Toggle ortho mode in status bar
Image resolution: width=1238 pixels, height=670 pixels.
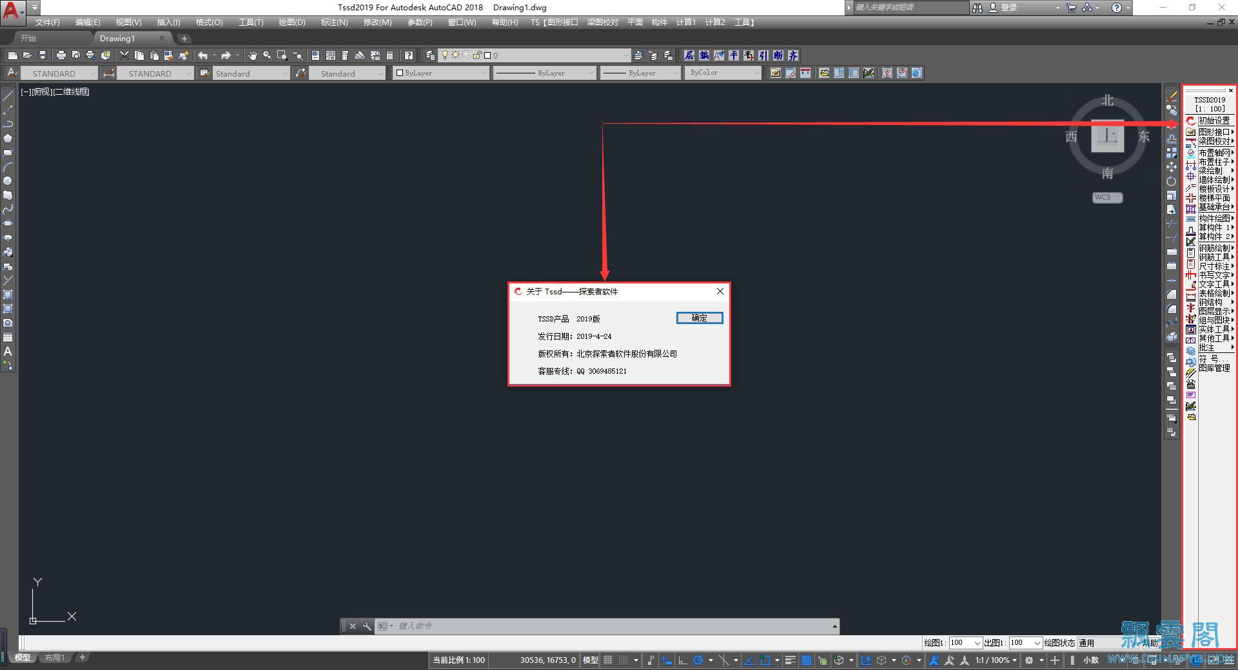[x=682, y=660]
